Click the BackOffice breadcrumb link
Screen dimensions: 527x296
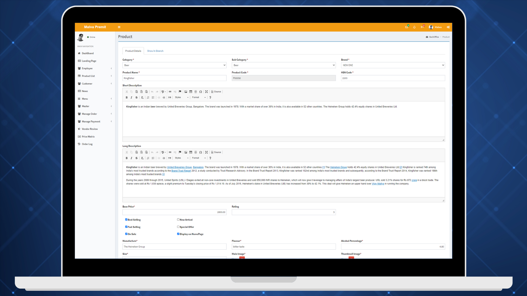pyautogui.click(x=434, y=37)
